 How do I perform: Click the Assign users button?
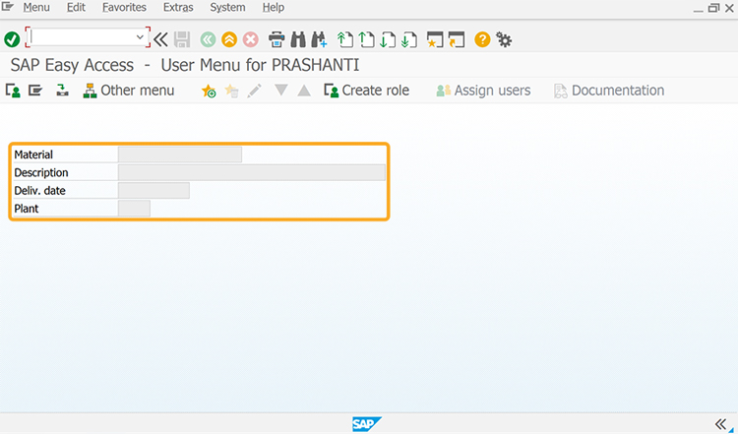[x=483, y=90]
